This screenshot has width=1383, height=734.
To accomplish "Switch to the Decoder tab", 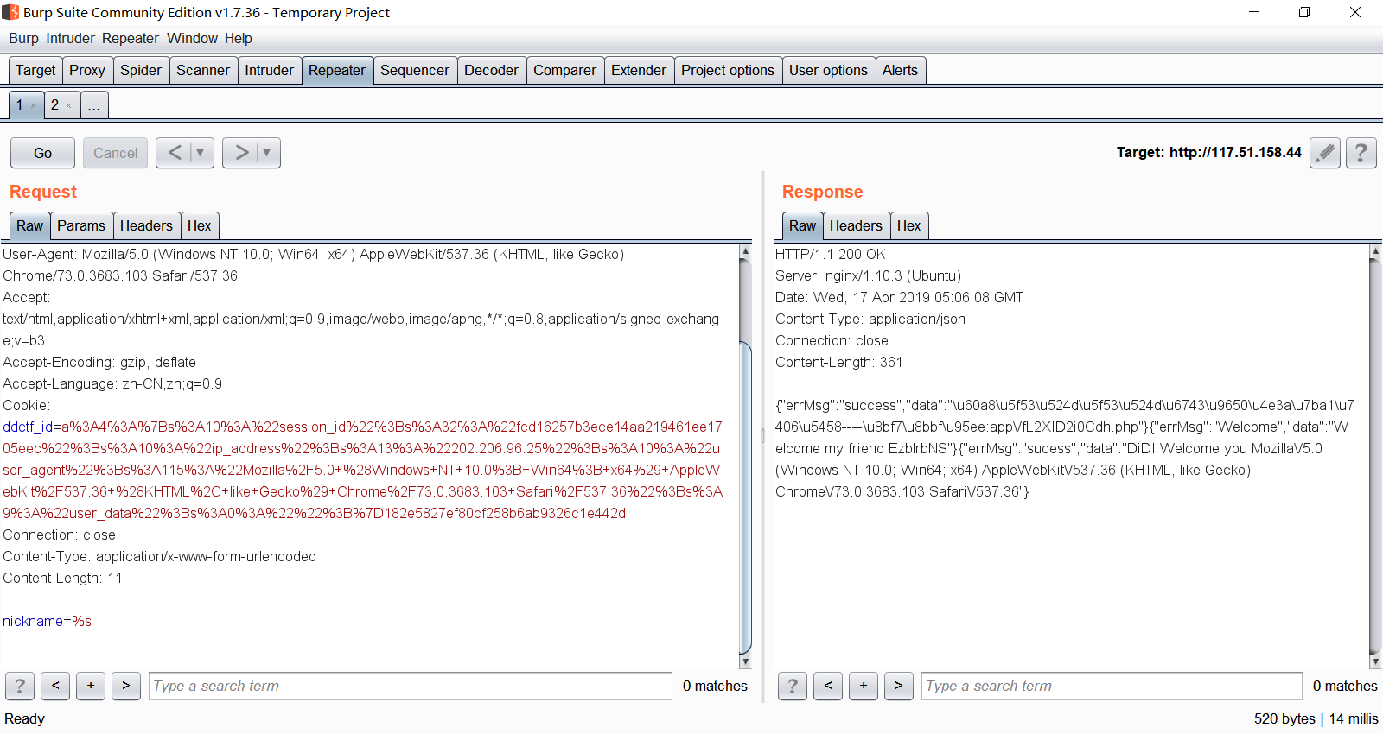I will tap(491, 71).
